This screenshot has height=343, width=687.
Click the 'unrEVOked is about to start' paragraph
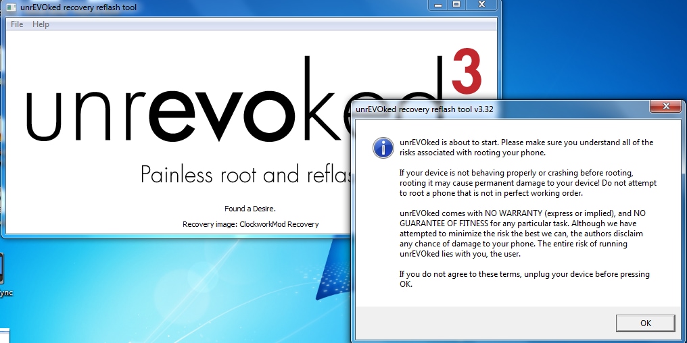pyautogui.click(x=526, y=147)
